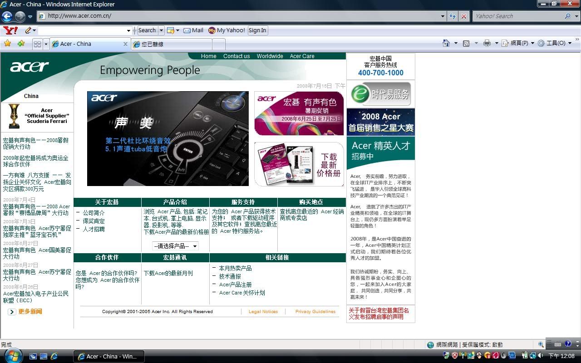Open the 本月热卖产品 link
Viewport: 581px width, 363px height.
(235, 268)
